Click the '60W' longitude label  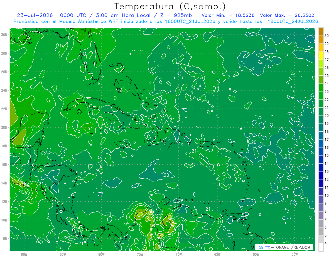point(256,255)
